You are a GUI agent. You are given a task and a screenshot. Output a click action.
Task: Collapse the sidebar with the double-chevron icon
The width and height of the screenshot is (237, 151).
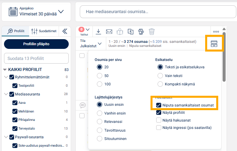click(65, 31)
